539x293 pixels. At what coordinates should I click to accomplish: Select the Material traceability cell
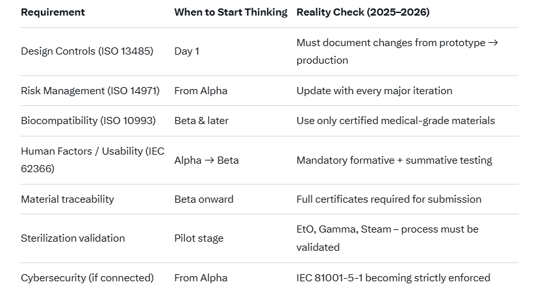(x=68, y=199)
